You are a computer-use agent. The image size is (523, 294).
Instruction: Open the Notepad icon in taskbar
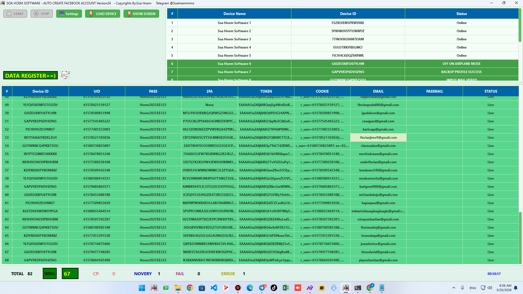[x=382, y=288]
